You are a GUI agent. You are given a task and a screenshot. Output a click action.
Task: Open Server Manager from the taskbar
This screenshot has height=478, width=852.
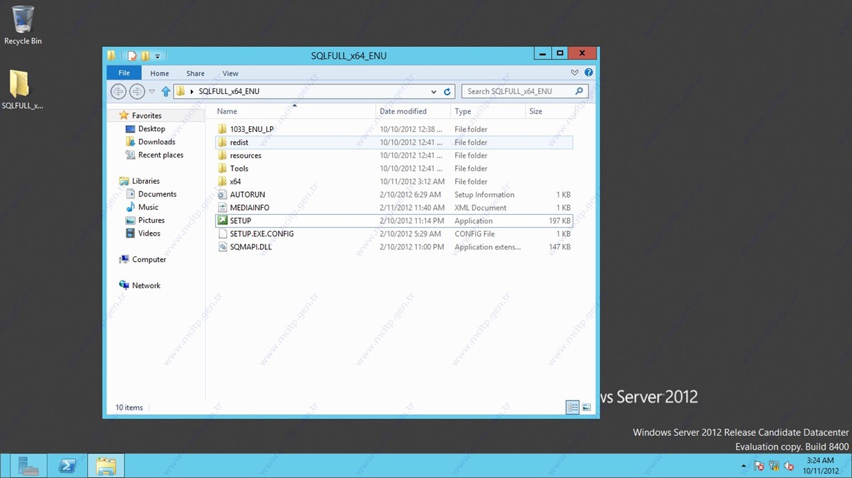pos(28,466)
